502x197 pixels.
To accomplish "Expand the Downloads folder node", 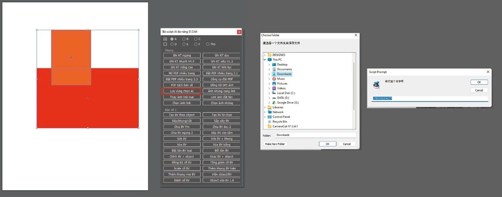I will point(269,74).
